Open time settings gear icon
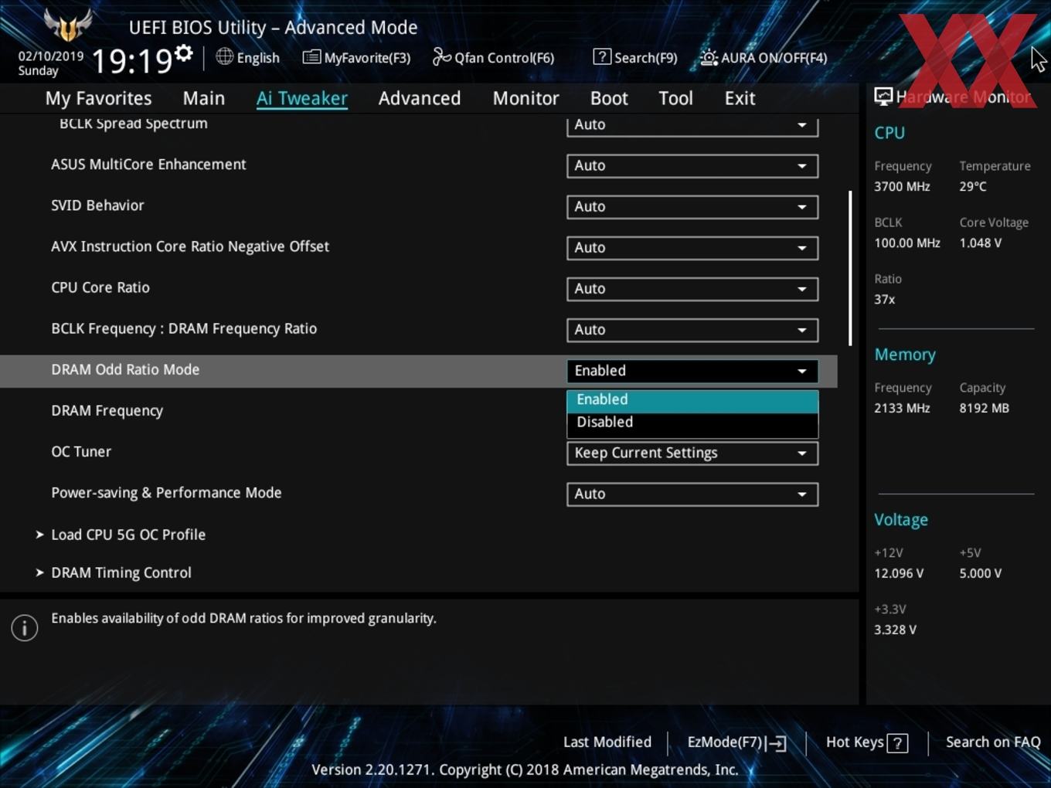 [x=184, y=54]
